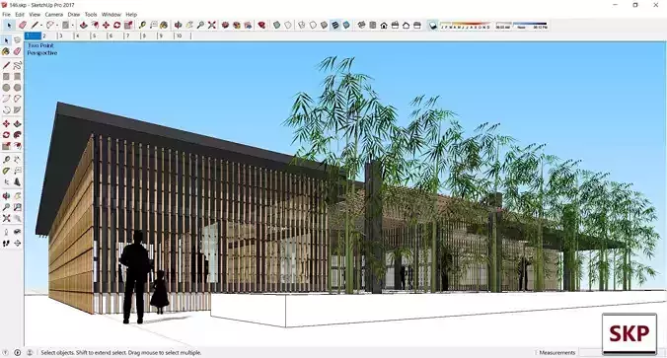Open the Window menu
This screenshot has height=358, width=667.
point(111,14)
